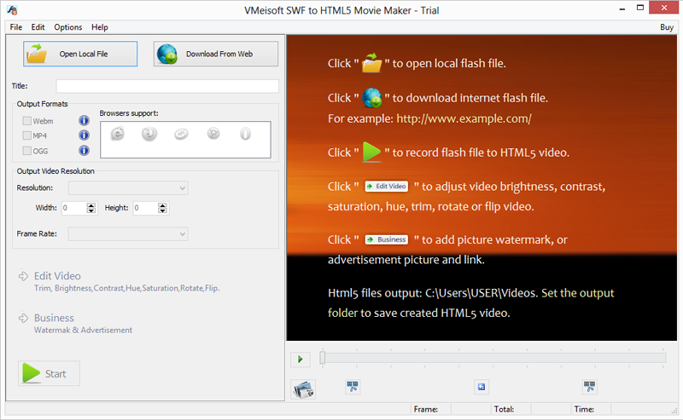Click the right trim scissors icon
The height and width of the screenshot is (420, 683).
click(x=589, y=387)
